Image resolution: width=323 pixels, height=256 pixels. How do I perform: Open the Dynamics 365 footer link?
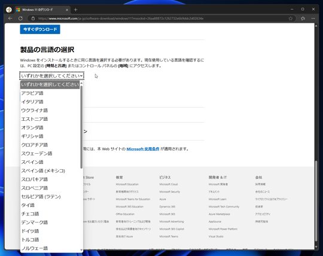[167, 206]
